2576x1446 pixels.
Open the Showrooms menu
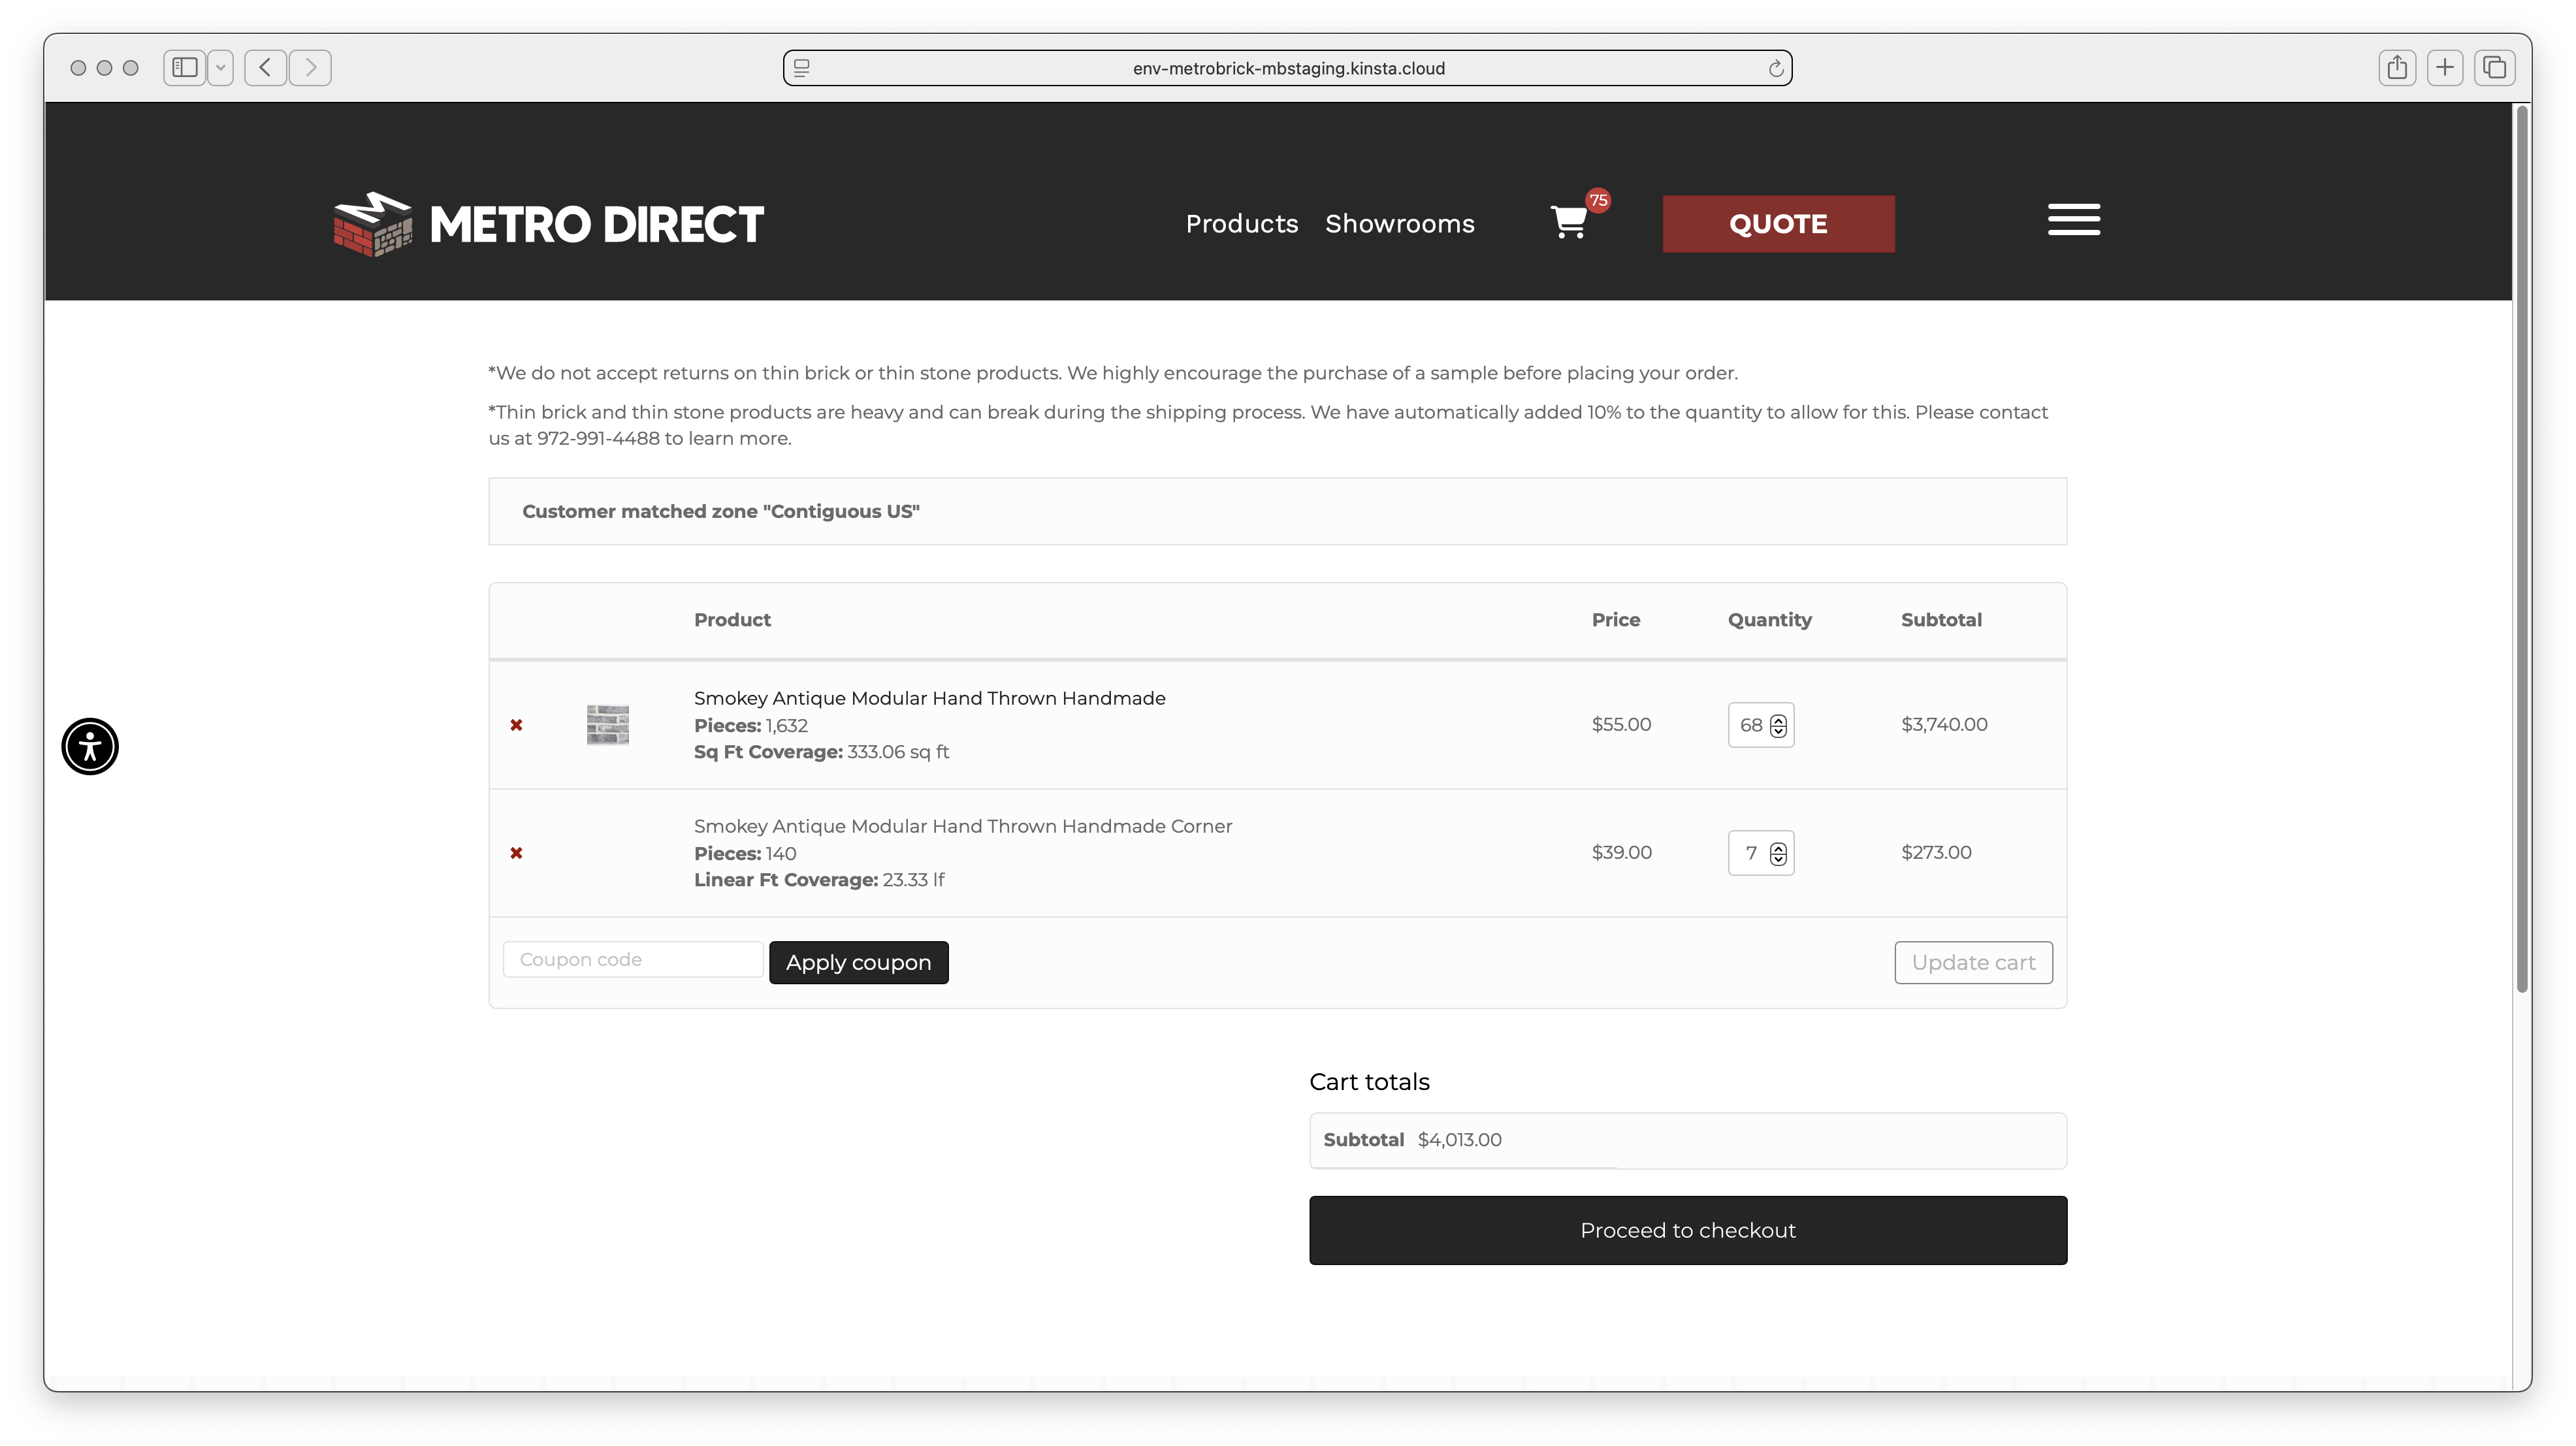1400,224
